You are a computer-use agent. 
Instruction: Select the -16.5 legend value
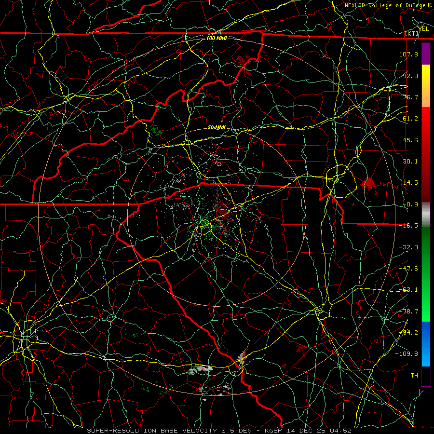click(408, 226)
